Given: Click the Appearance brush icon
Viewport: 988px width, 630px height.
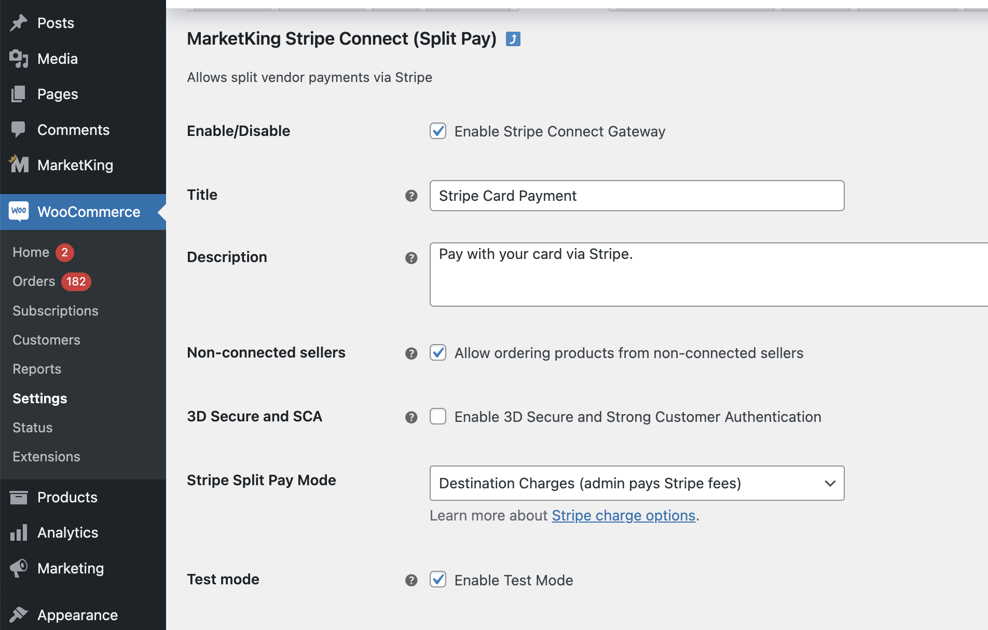Looking at the screenshot, I should pos(19,614).
